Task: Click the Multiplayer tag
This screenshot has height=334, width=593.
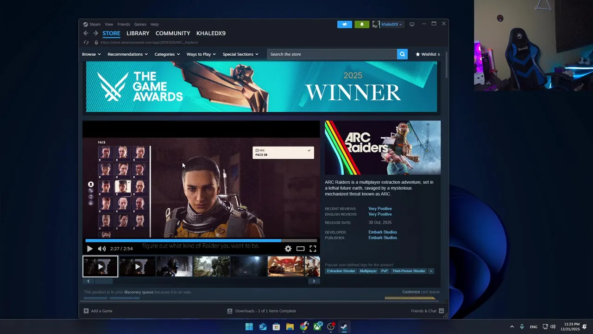Action: (368, 271)
